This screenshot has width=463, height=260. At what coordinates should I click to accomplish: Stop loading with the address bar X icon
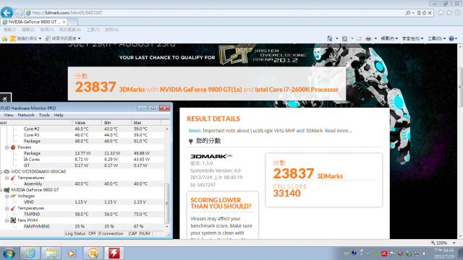[430, 13]
